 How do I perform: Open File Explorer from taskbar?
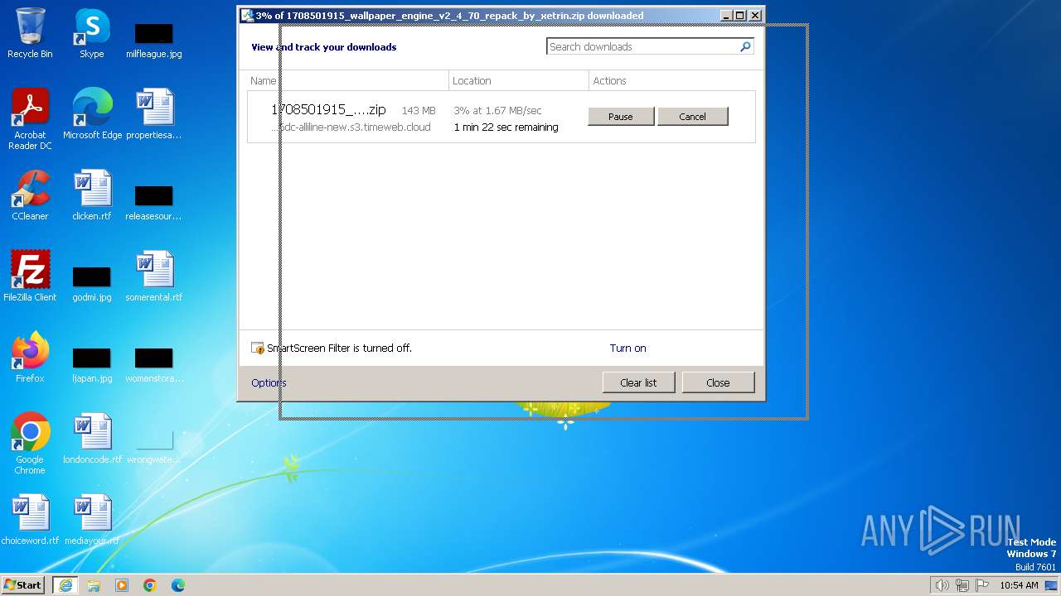click(x=94, y=584)
